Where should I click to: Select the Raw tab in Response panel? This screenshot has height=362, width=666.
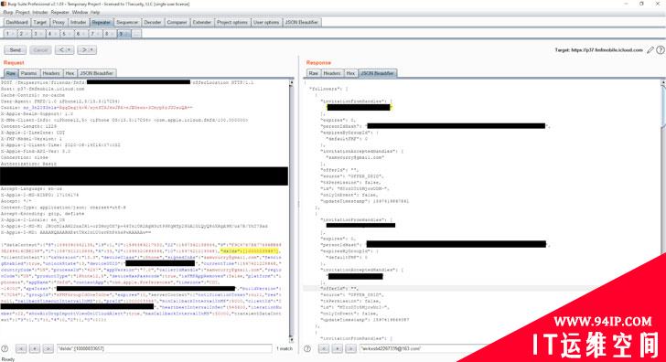[313, 73]
